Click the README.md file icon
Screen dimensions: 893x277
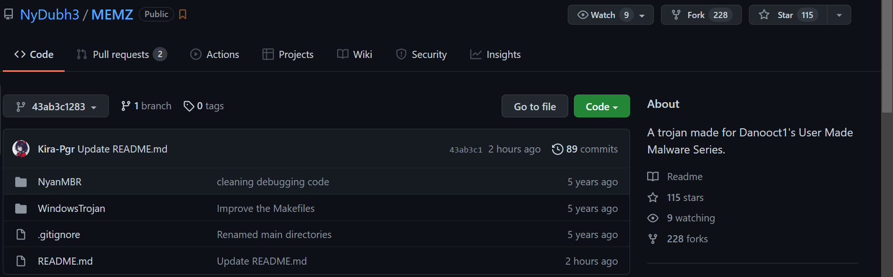21,261
